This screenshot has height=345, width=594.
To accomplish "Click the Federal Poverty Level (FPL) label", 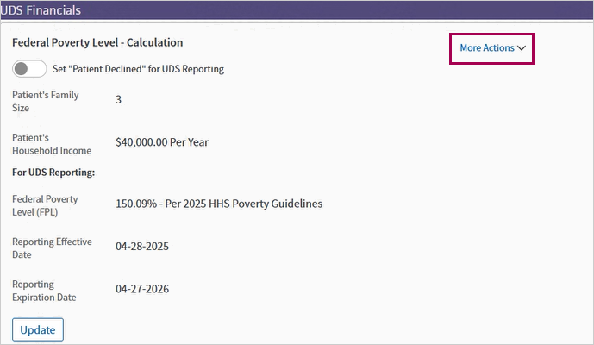I will [45, 205].
